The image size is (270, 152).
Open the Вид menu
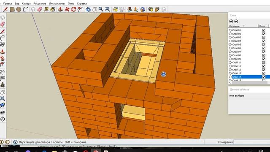click(17, 3)
